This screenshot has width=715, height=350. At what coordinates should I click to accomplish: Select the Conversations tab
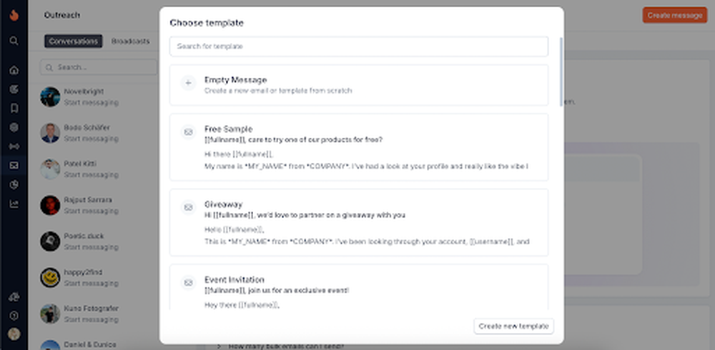click(x=74, y=41)
